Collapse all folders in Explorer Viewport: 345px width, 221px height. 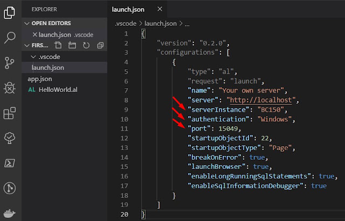pos(100,45)
